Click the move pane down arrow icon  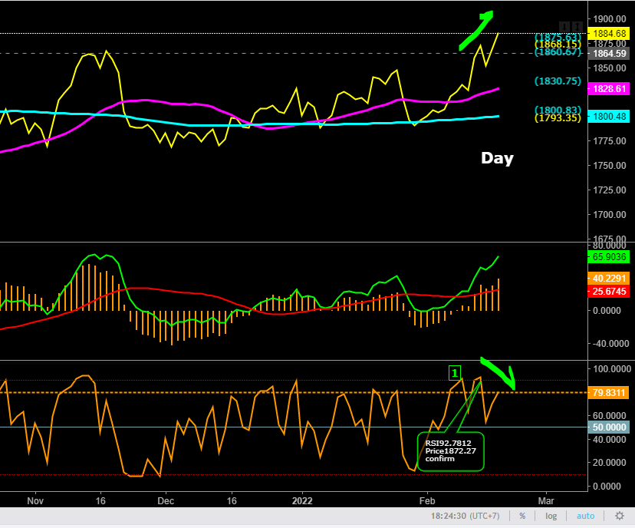point(564,27)
